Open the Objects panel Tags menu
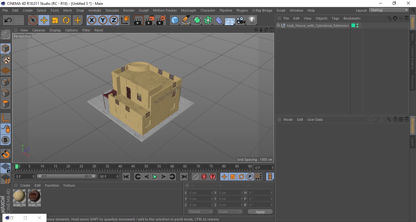Viewport: 416px width, 222px height. coord(335,18)
